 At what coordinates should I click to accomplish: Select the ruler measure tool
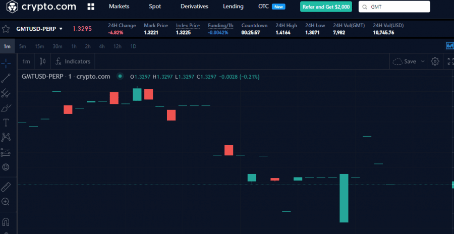click(x=6, y=187)
